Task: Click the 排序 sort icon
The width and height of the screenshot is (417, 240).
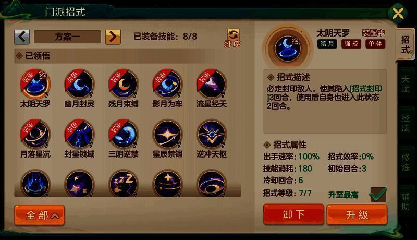Action: [x=232, y=38]
